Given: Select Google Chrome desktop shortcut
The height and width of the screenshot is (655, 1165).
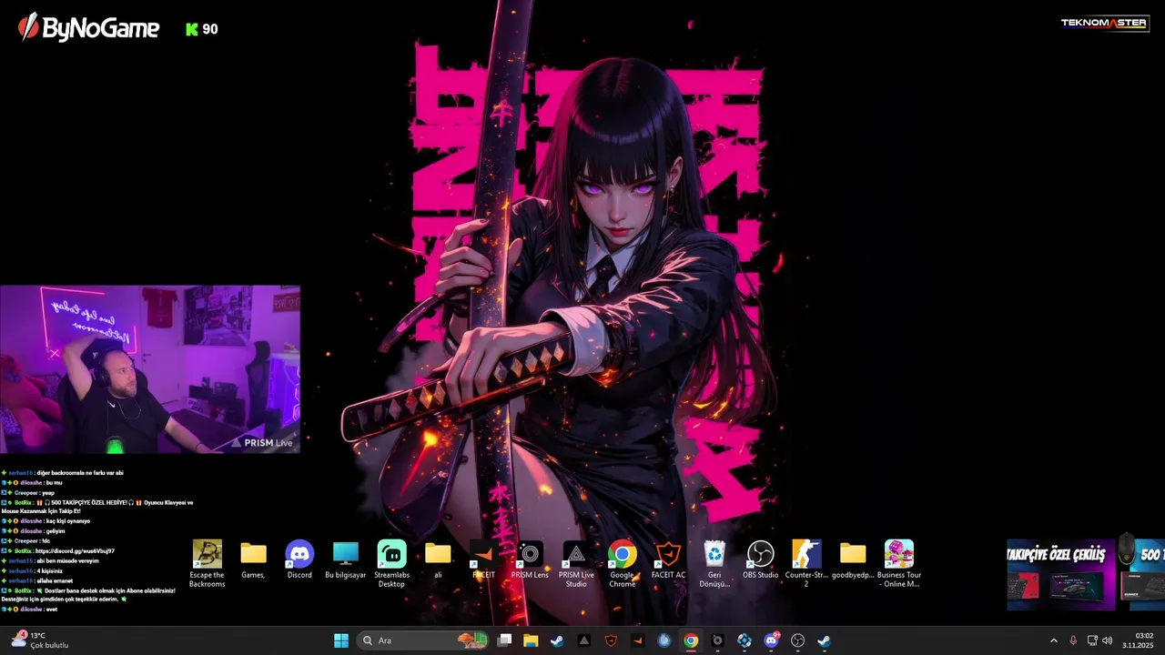Looking at the screenshot, I should click(x=623, y=563).
